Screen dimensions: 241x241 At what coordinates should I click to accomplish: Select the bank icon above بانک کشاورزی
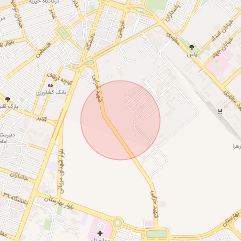pos(50,86)
